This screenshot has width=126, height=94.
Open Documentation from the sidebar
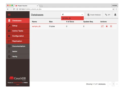pyautogui.click(x=18, y=46)
